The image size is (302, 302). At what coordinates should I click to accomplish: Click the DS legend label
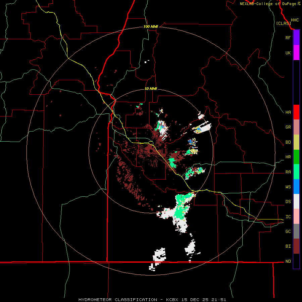288,202
